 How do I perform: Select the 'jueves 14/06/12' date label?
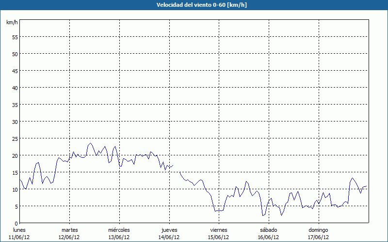pyautogui.click(x=169, y=233)
